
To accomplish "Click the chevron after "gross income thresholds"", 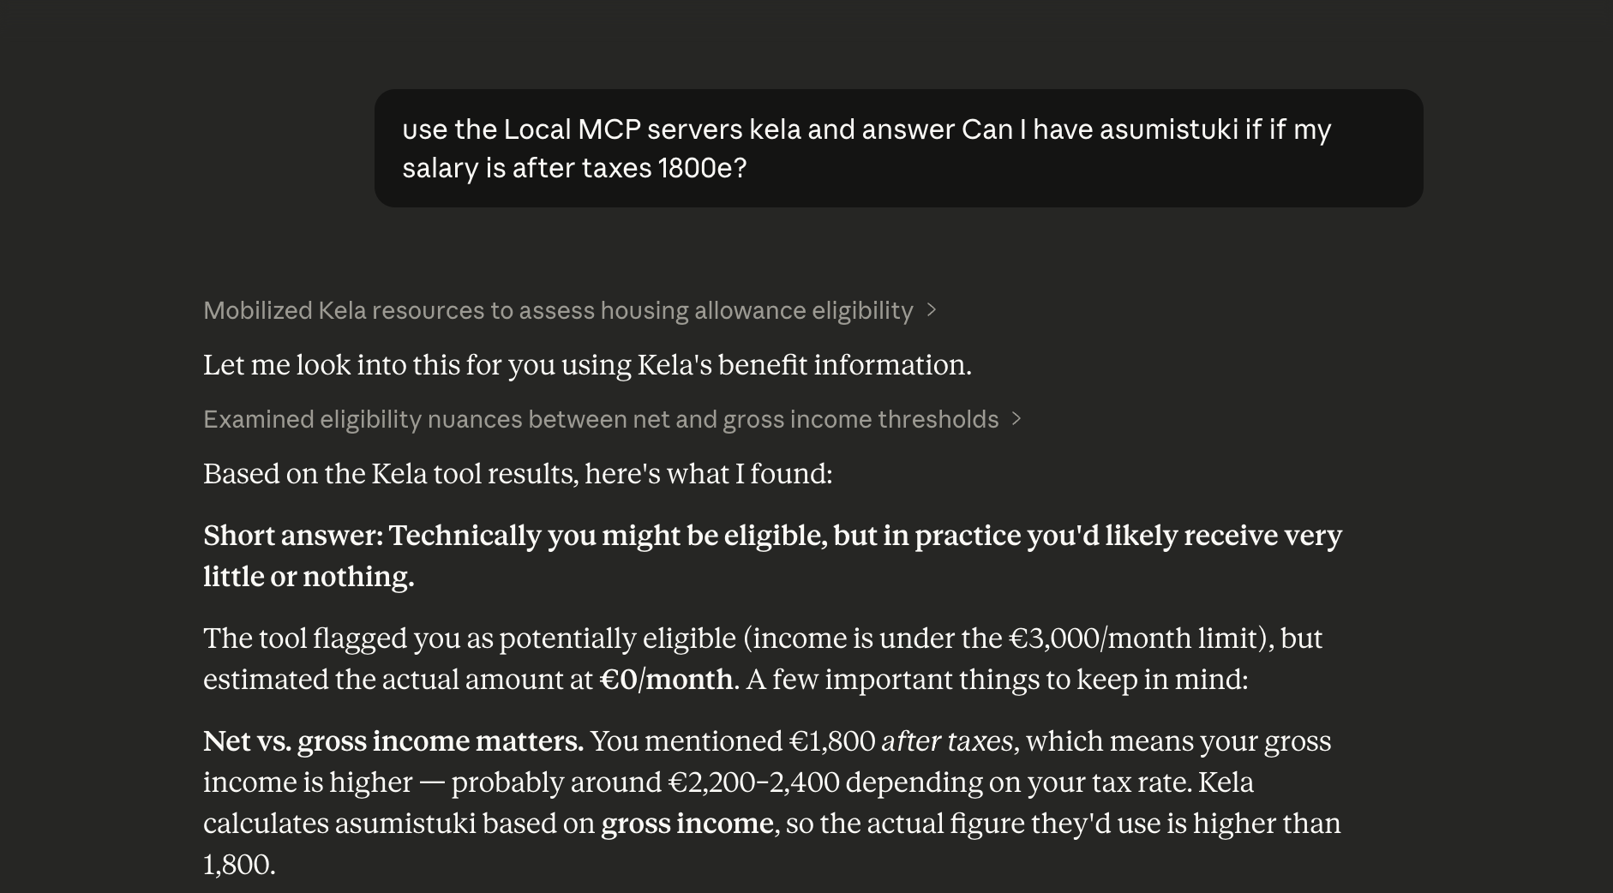I will tap(1016, 419).
